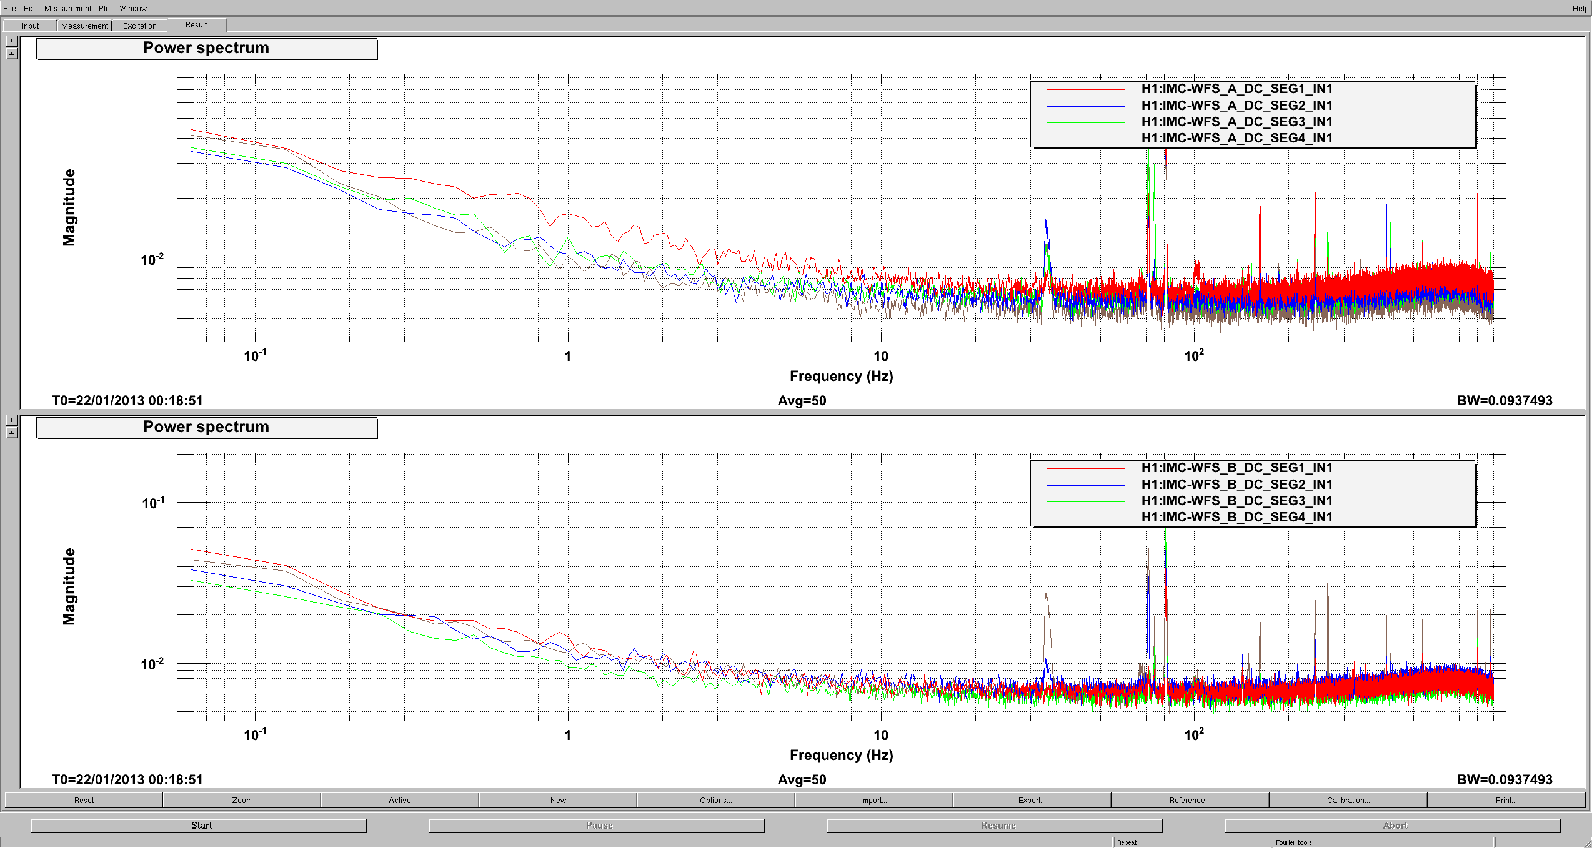Screen dimensions: 1592x848
Task: Select H1:IMC-WFS_B_DC_SEG3_IN1 legend entry
Action: point(1236,501)
